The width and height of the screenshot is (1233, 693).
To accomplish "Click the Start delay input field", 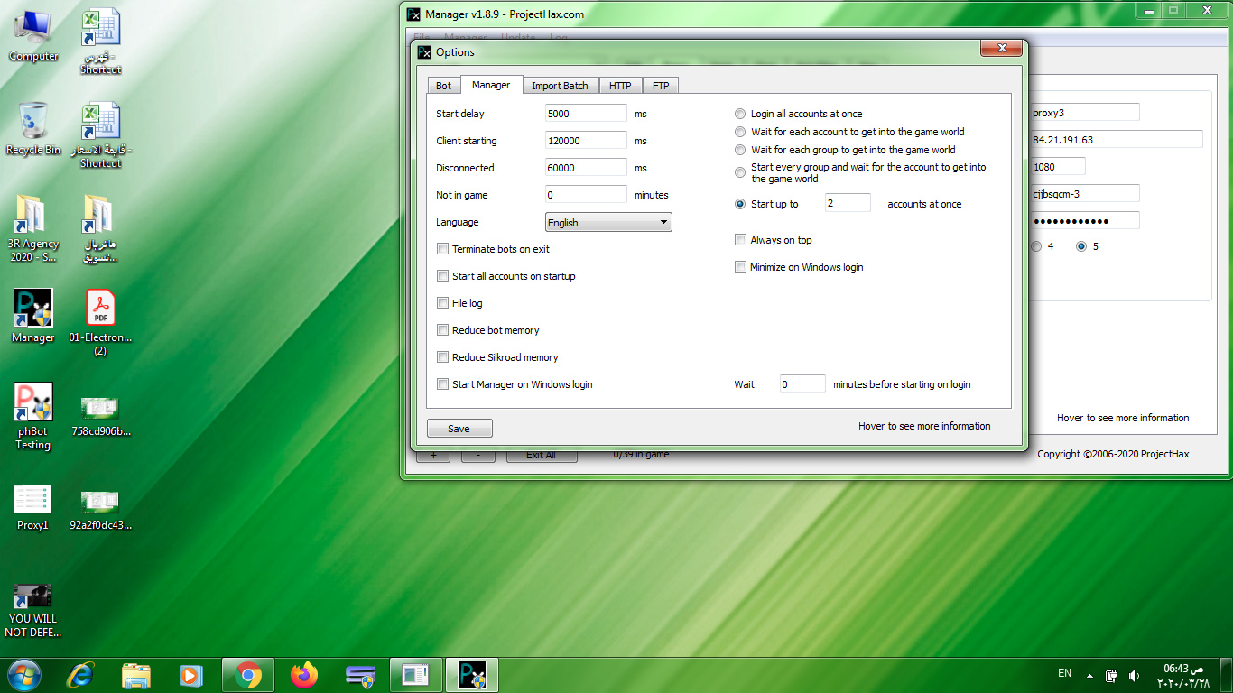I will click(586, 114).
